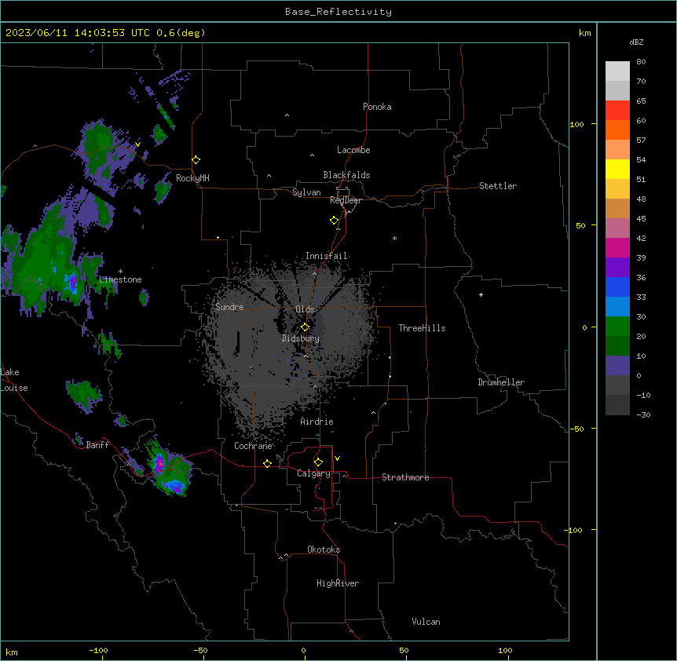The image size is (677, 661).
Task: Pick the bright green 20-30 dBZ legend swatch
Action: point(617,327)
